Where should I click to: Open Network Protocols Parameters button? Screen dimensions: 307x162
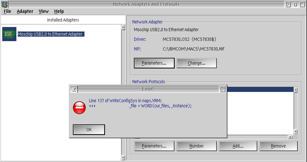154,146
